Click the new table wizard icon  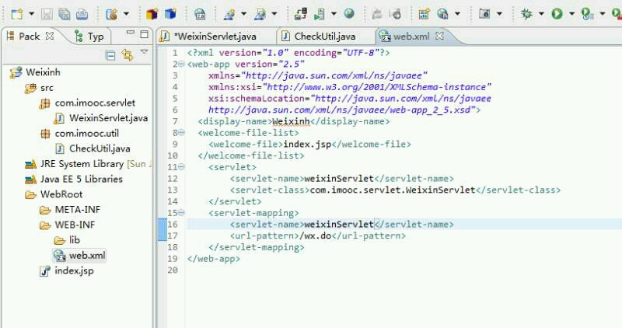click(x=424, y=15)
